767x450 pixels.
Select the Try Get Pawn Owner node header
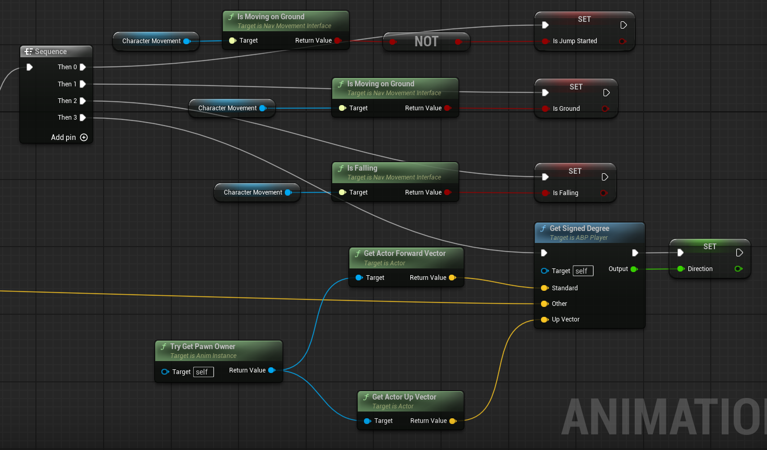[x=219, y=351]
